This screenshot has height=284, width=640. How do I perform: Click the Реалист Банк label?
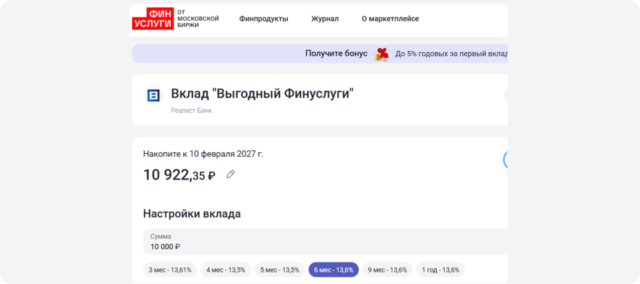[x=191, y=111]
